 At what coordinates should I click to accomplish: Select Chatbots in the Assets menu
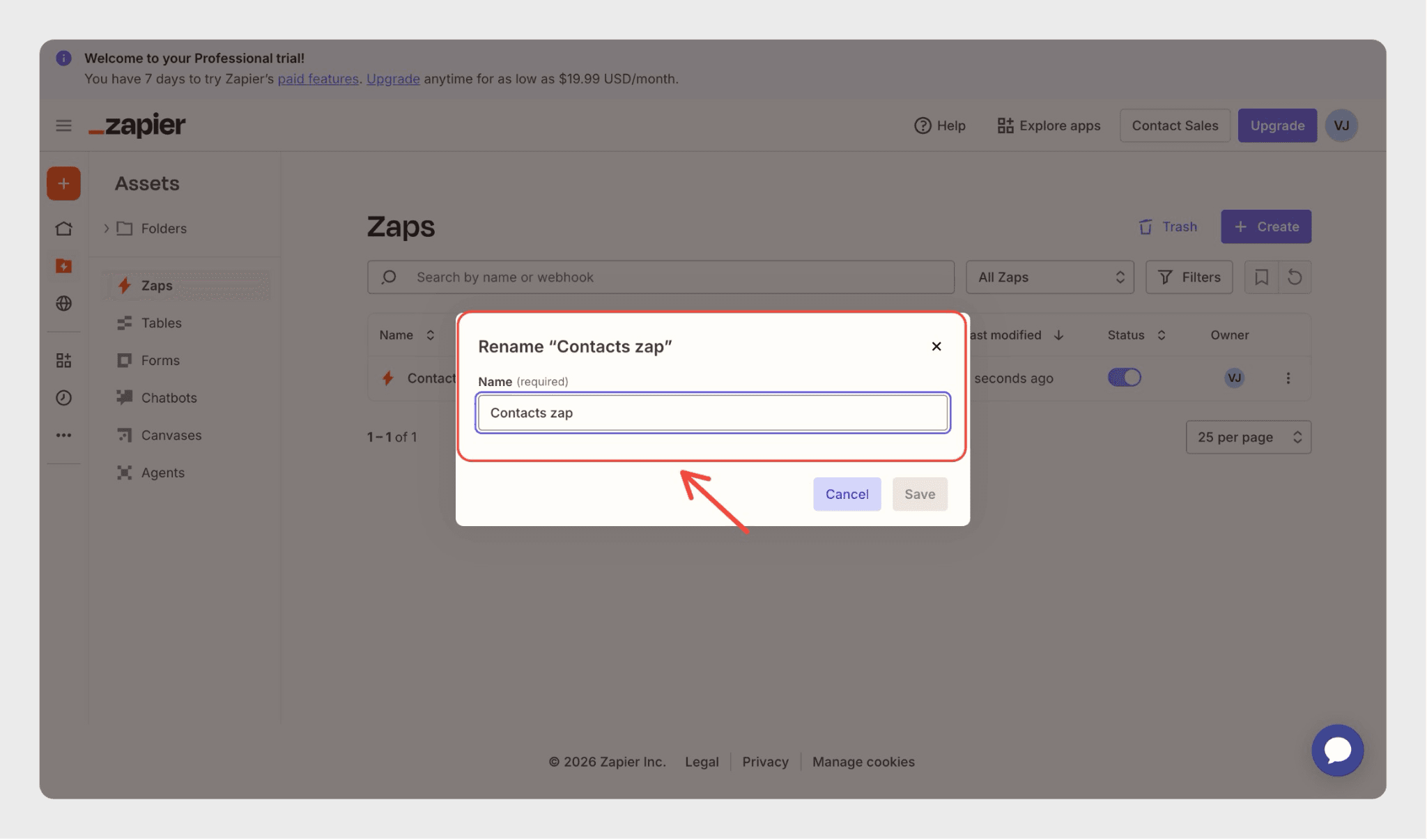tap(169, 398)
